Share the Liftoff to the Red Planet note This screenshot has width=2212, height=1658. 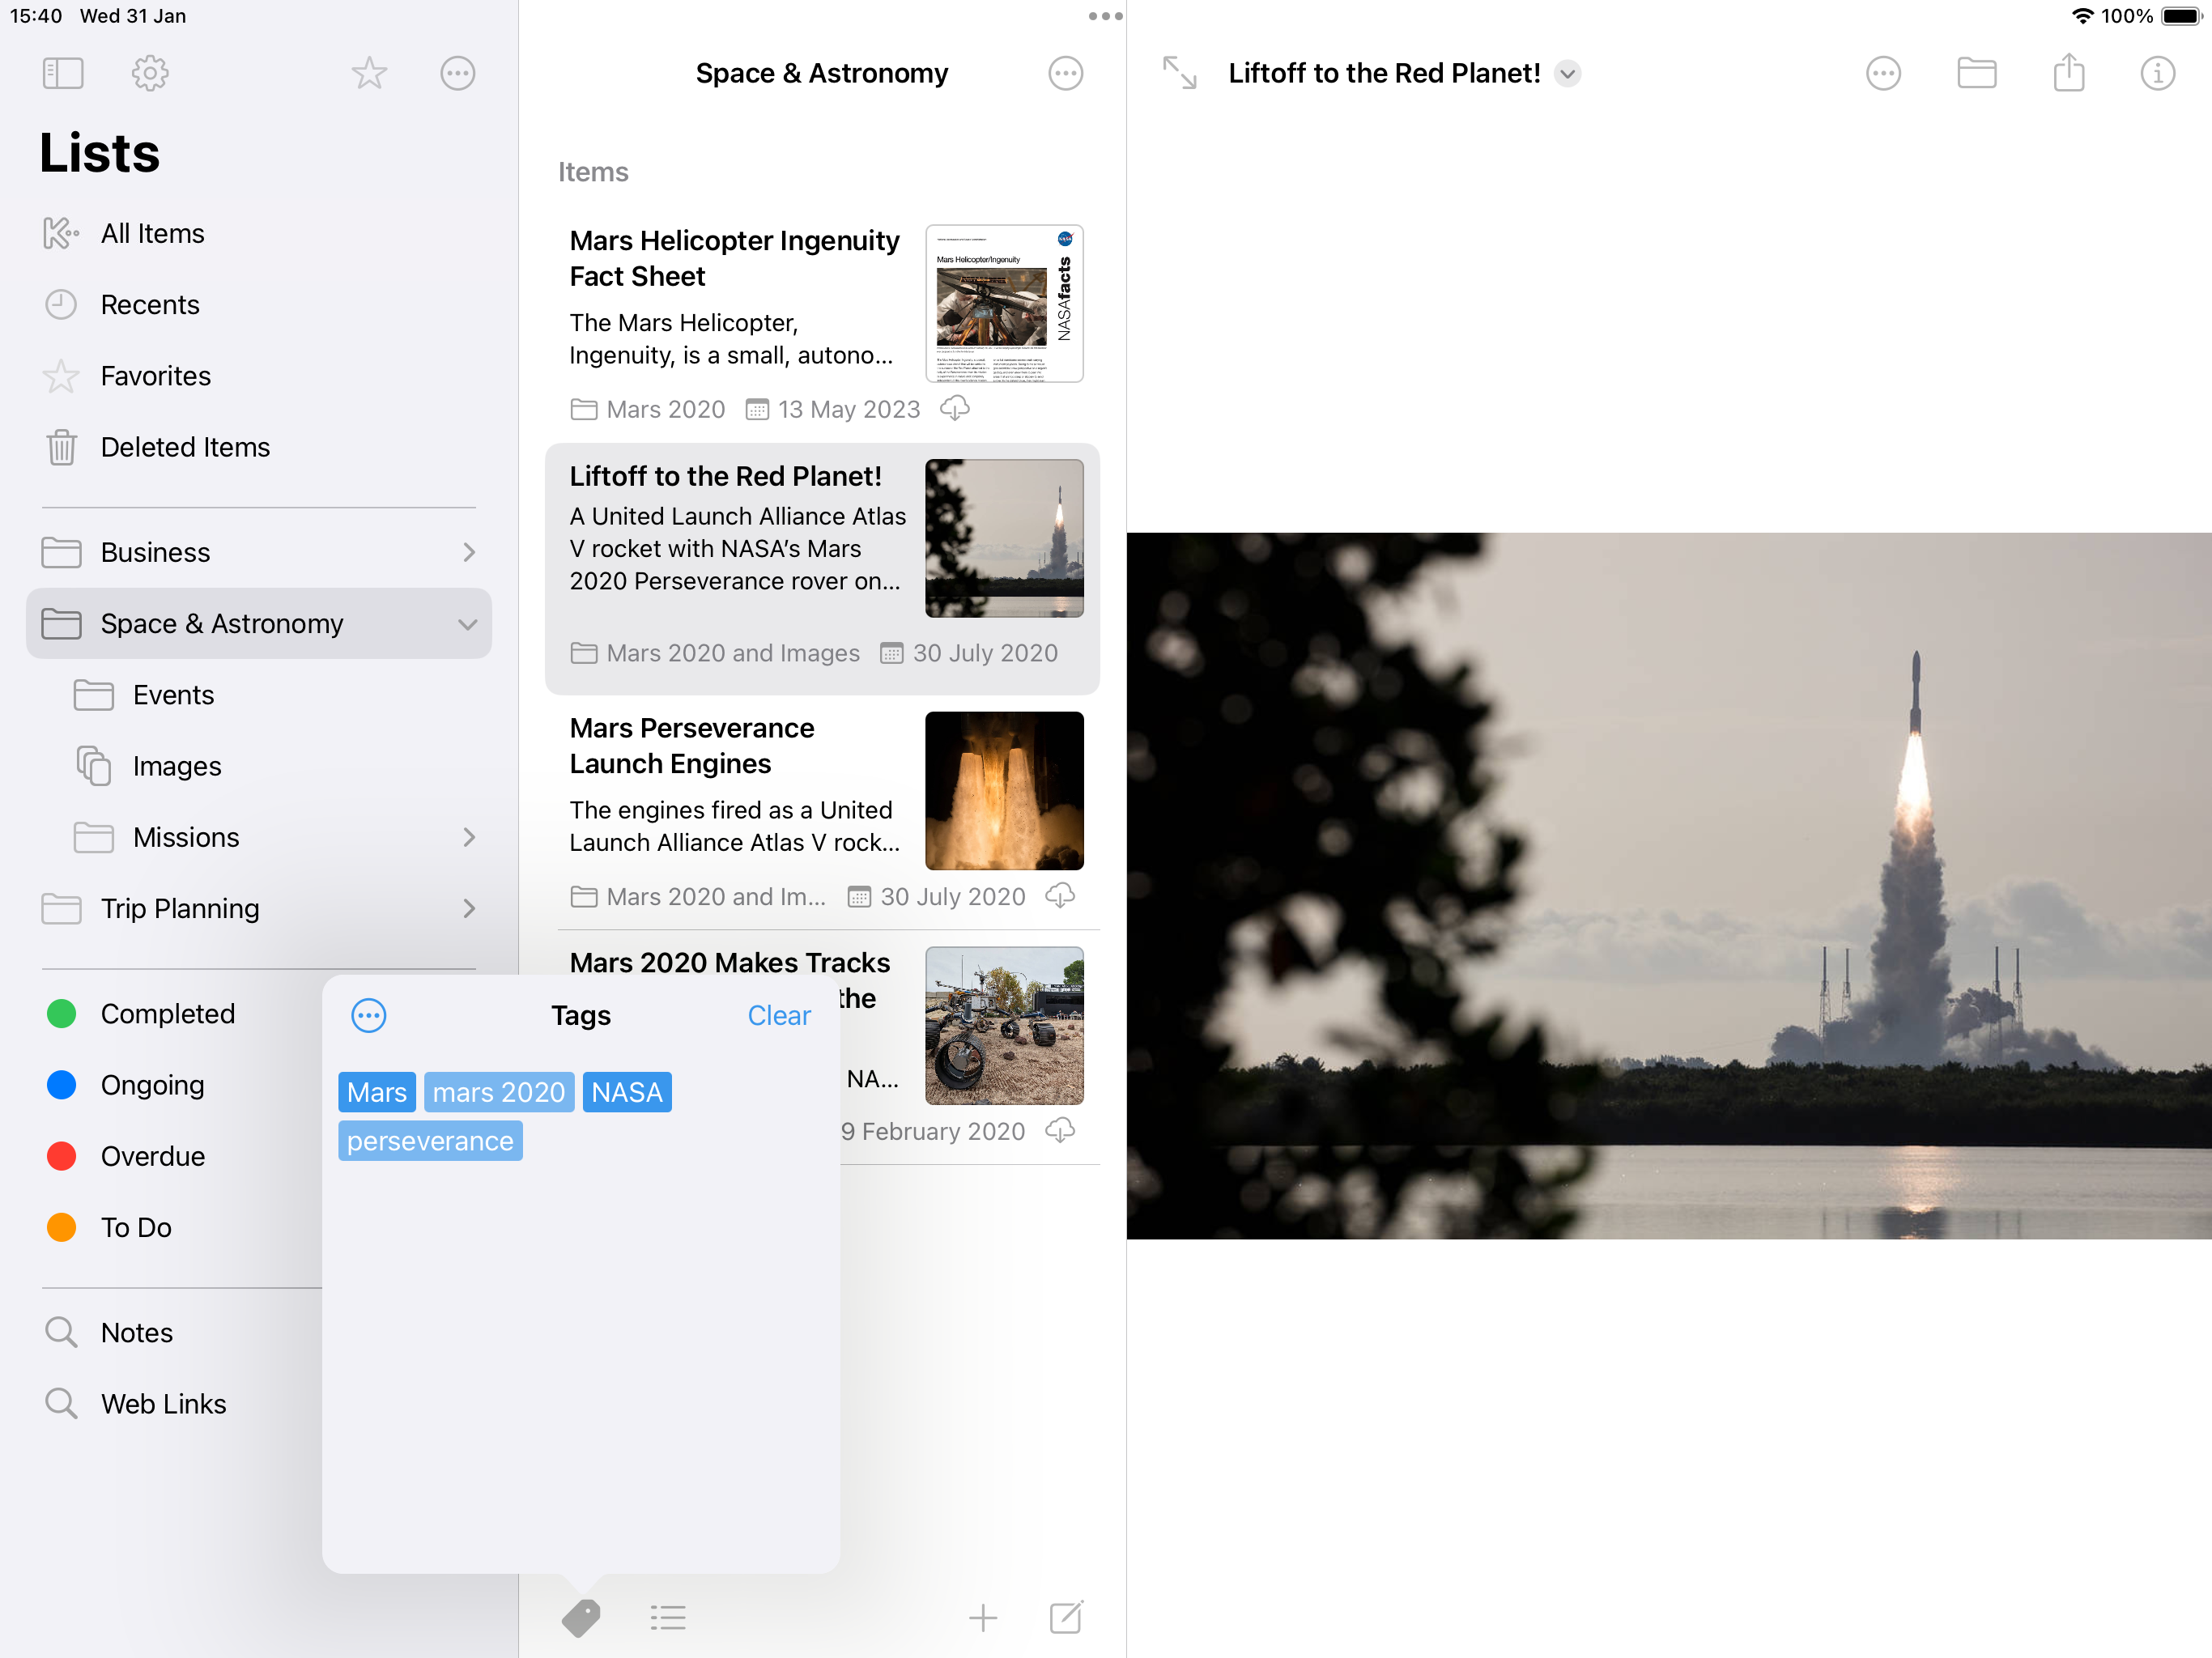point(2068,72)
